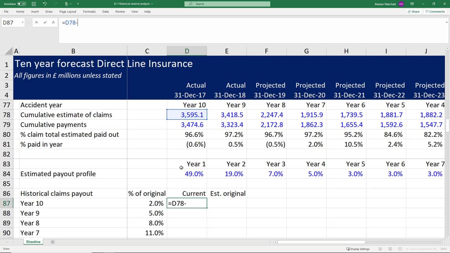Click the Share button
Viewport: 450px width, 253px height.
(414, 12)
